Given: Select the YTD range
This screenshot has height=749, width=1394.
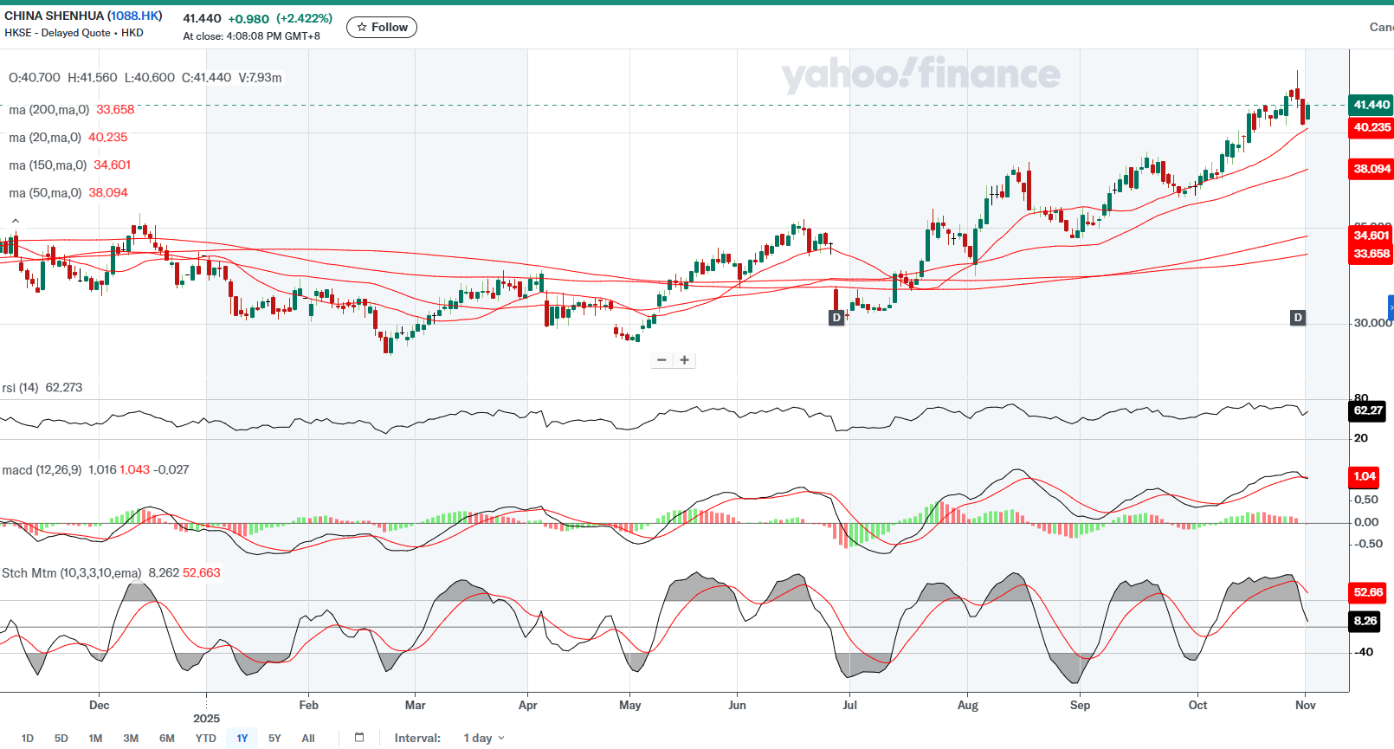Looking at the screenshot, I should tap(205, 739).
